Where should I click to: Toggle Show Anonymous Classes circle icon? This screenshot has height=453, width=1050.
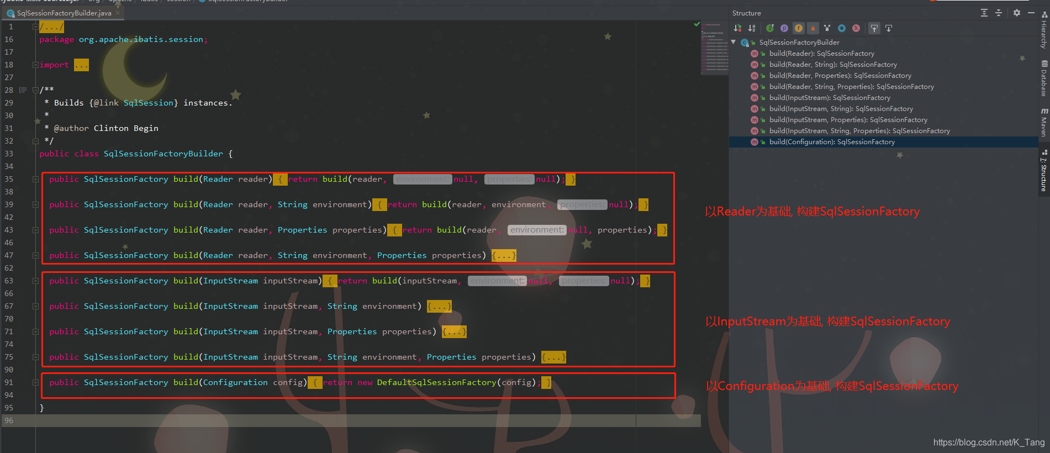(x=841, y=28)
